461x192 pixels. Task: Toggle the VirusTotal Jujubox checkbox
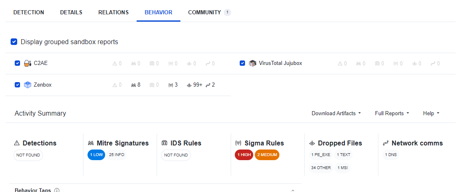click(242, 63)
